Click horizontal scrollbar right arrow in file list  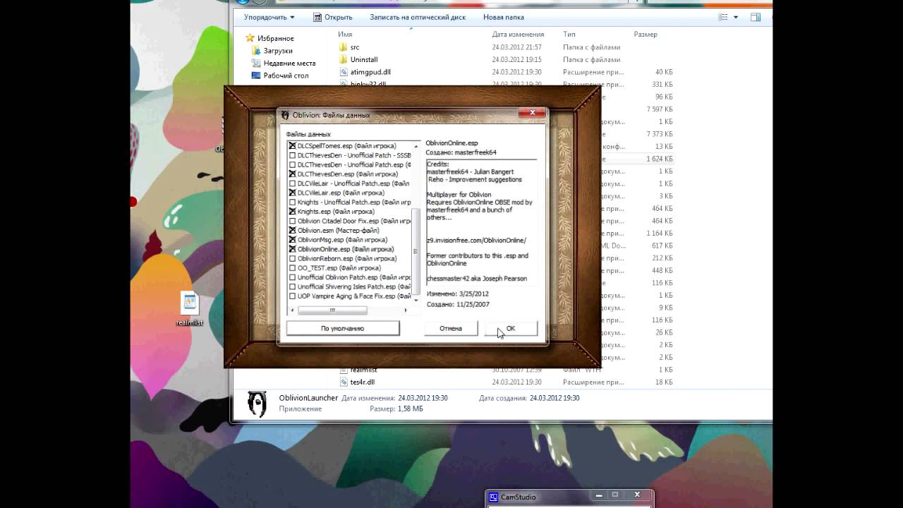click(x=405, y=310)
